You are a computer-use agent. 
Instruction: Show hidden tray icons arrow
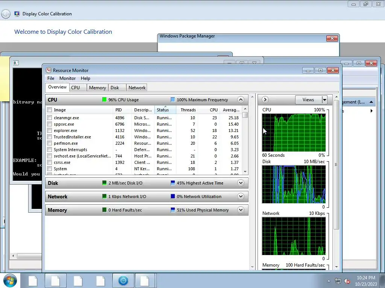(x=329, y=281)
